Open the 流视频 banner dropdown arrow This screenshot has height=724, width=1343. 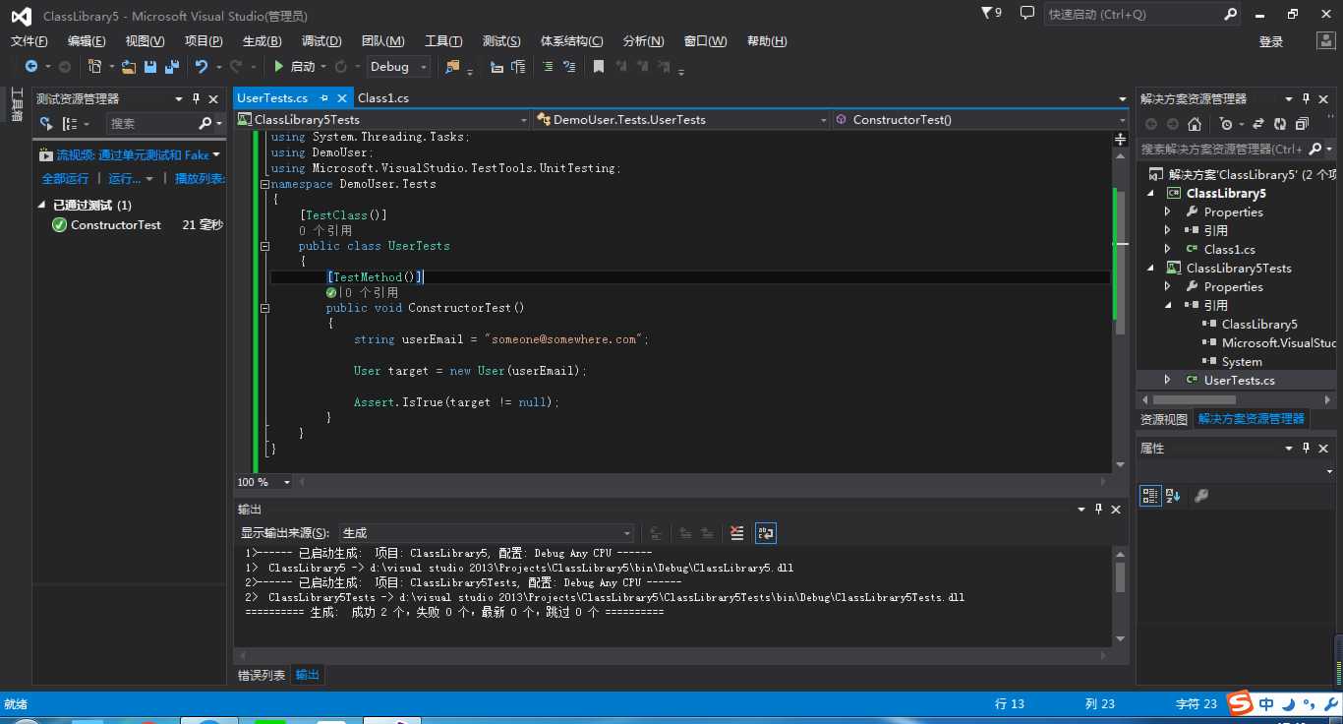pos(216,154)
